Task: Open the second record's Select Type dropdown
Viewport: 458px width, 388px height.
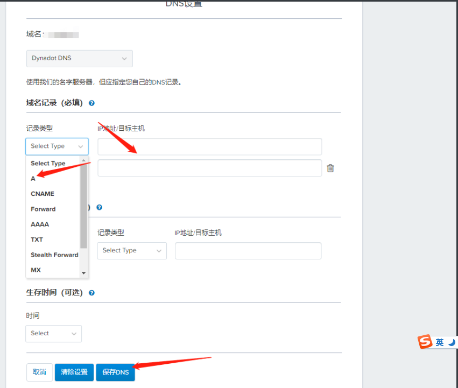Action: [x=132, y=251]
